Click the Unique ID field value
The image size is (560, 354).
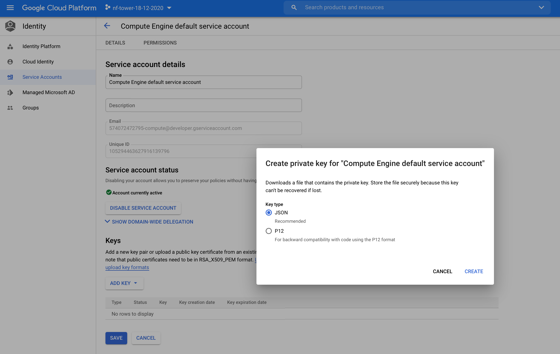point(139,151)
